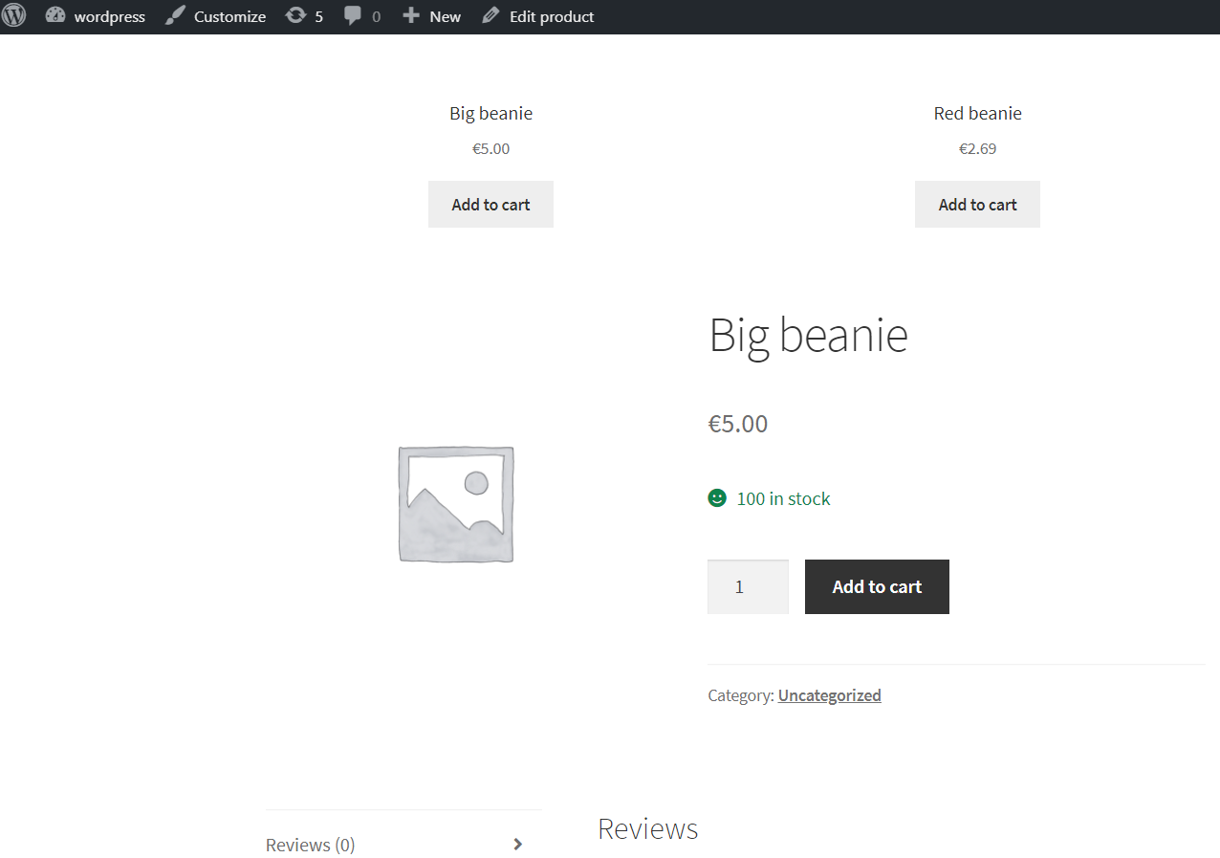Viewport: 1220px width, 858px height.
Task: Click the large Big beanie product heading
Action: (808, 335)
